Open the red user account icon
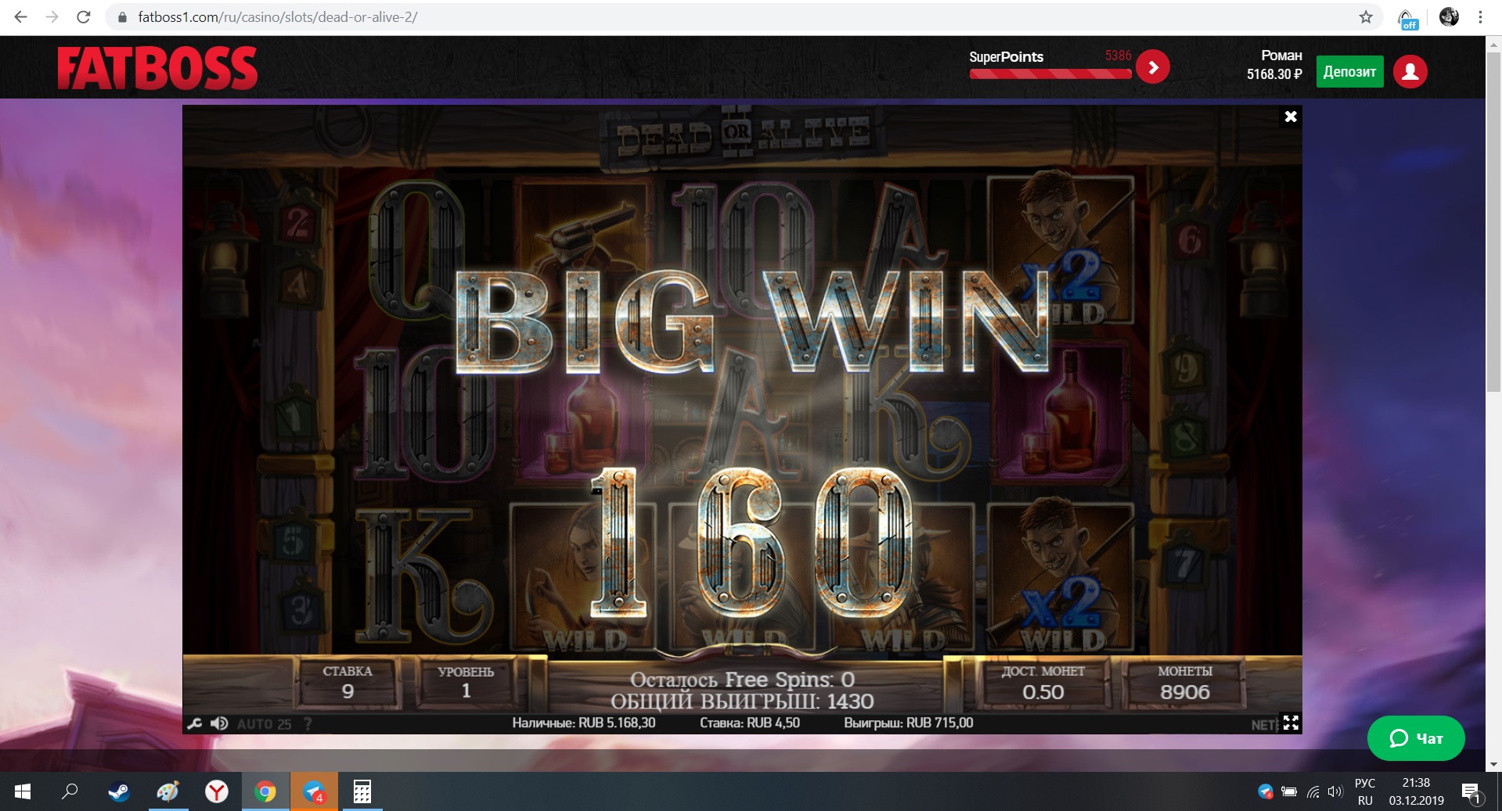The width and height of the screenshot is (1502, 811). pyautogui.click(x=1410, y=72)
